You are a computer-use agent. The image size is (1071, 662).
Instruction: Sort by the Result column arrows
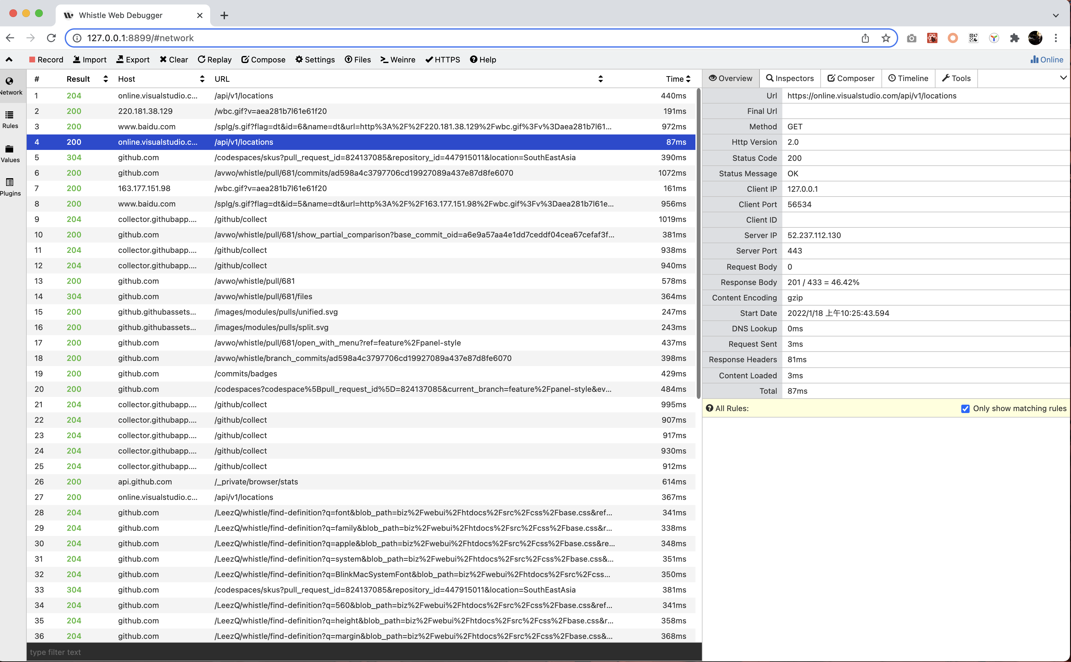click(106, 79)
